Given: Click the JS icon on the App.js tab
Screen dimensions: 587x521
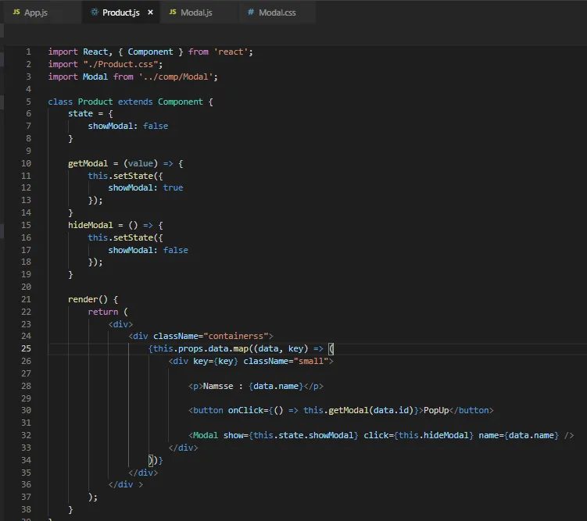Looking at the screenshot, I should [16, 12].
